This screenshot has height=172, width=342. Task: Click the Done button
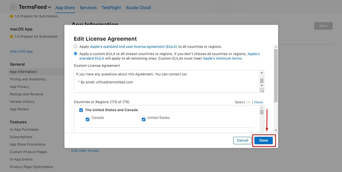(x=263, y=141)
